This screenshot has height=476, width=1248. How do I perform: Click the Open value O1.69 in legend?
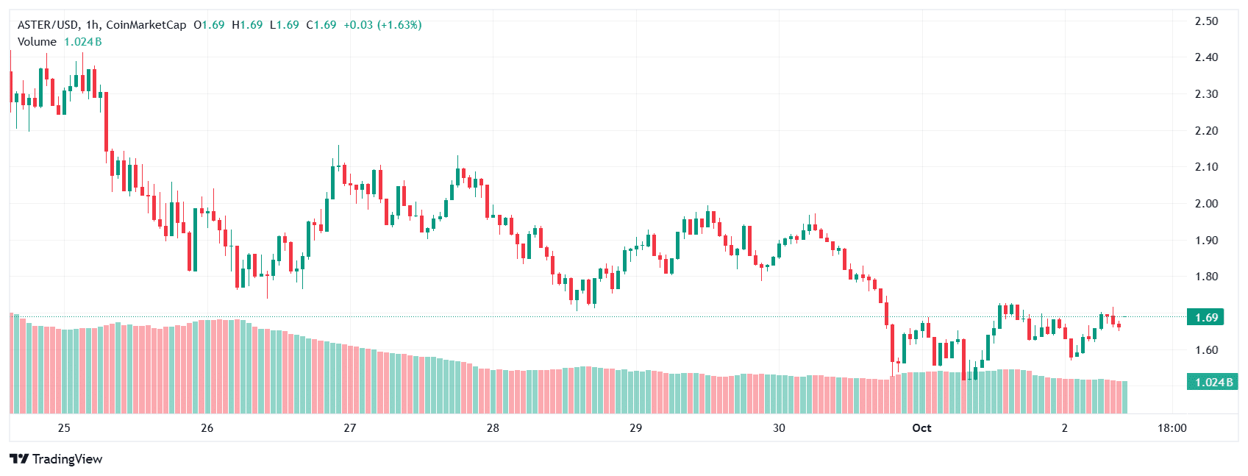pyautogui.click(x=209, y=25)
